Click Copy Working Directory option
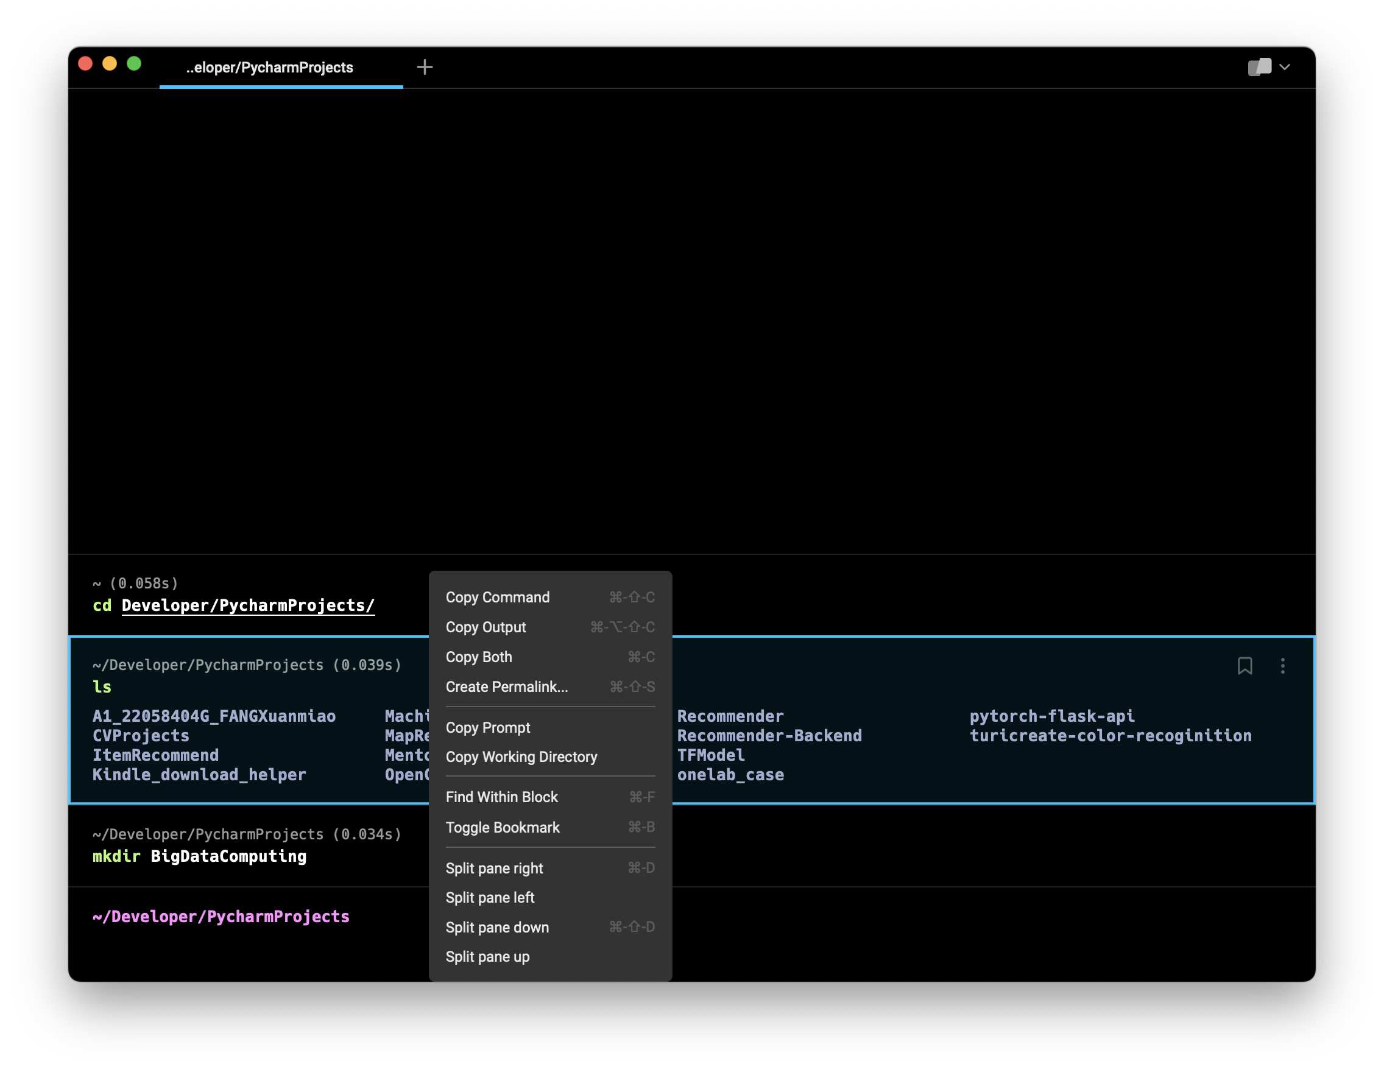Viewport: 1384px width, 1072px height. (521, 756)
